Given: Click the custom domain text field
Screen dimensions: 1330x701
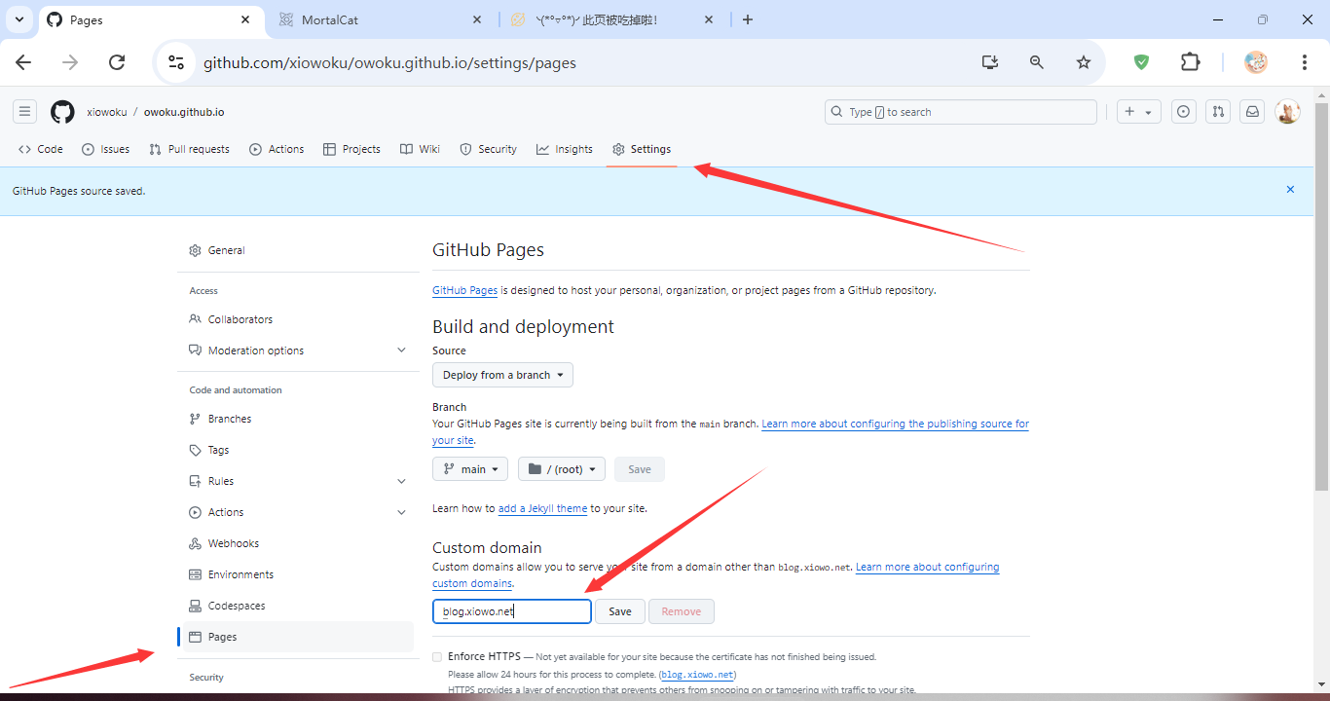Looking at the screenshot, I should [512, 611].
